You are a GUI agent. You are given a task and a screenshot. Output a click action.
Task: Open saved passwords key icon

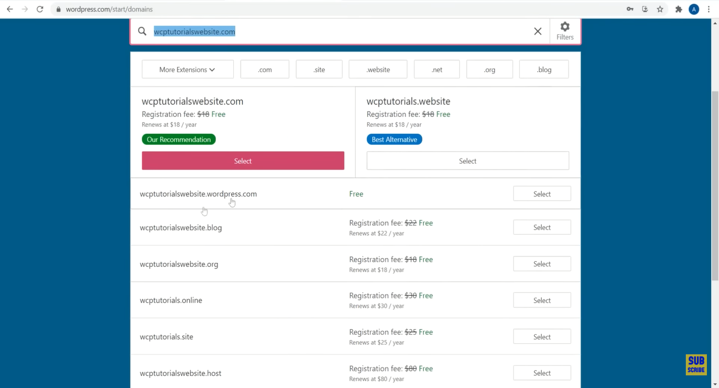(630, 9)
